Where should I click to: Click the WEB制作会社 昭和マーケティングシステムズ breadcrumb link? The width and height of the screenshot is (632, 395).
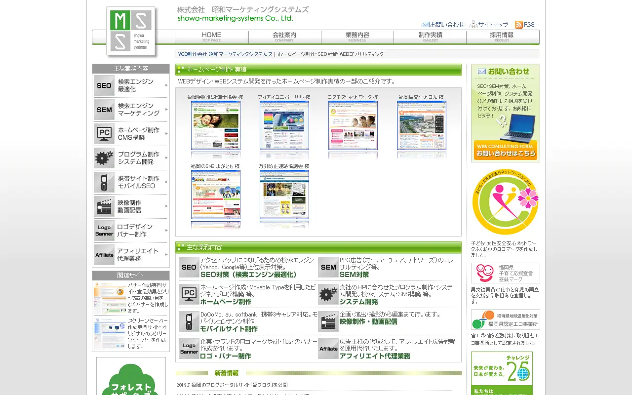[x=225, y=54]
